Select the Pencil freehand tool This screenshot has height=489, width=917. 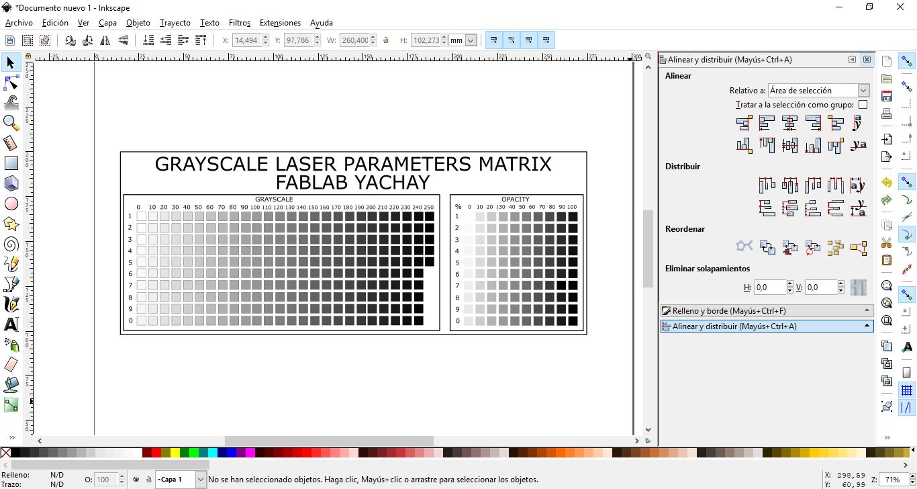point(11,264)
